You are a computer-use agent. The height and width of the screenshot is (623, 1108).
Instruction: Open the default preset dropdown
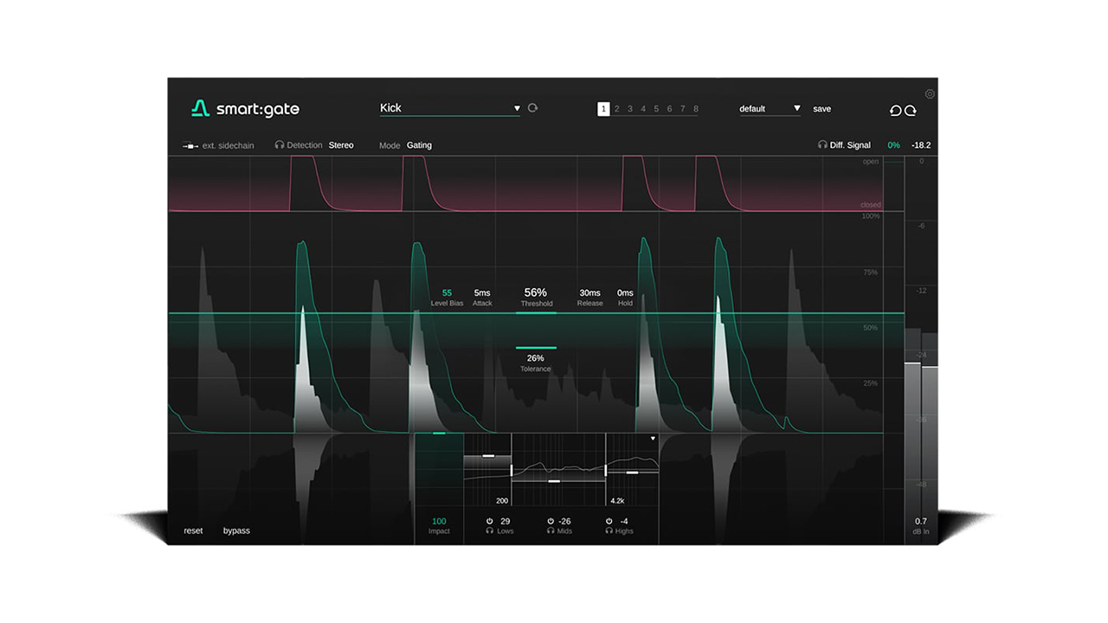(770, 109)
